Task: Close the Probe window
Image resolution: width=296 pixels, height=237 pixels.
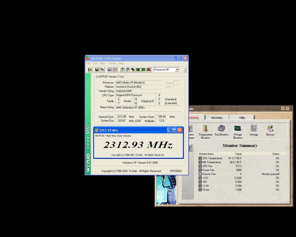Action: (287, 109)
